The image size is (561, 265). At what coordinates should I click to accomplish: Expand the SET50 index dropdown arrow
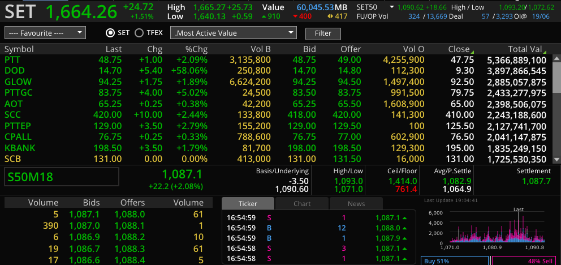pos(392,7)
